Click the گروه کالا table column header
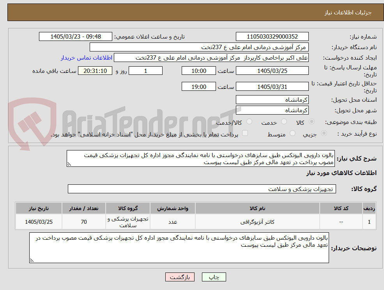This screenshot has height=290, width=384. [127, 208]
